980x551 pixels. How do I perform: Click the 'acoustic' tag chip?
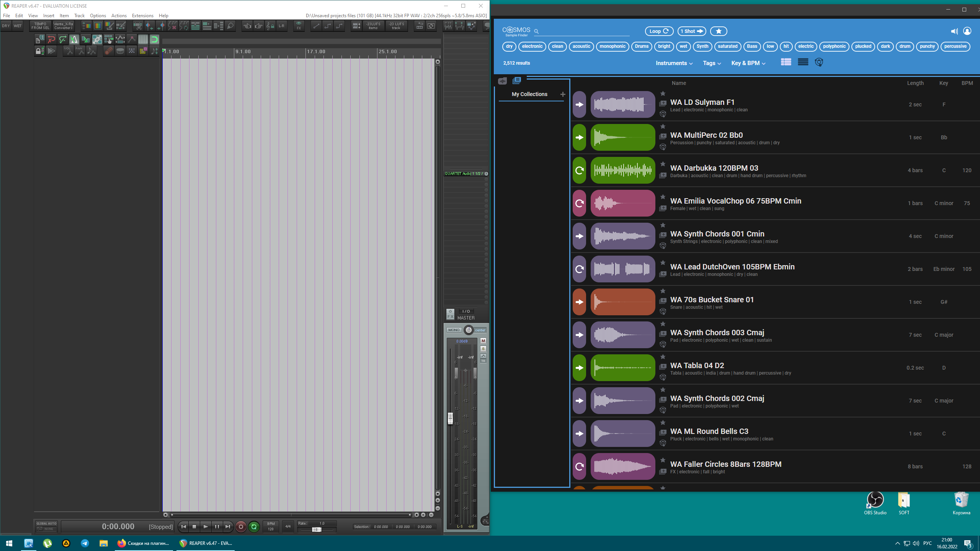pyautogui.click(x=581, y=46)
